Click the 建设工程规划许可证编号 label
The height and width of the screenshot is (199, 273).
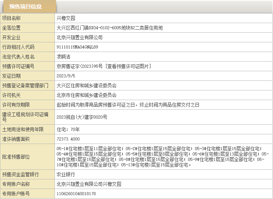pos(25,117)
